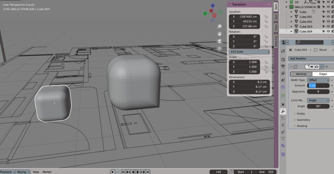
Task: Hide Cube.004 using its eye icon
Action: tap(328, 31)
